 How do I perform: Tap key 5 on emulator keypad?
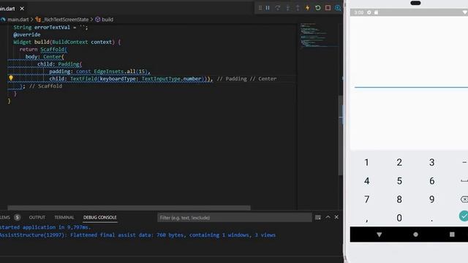pyautogui.click(x=399, y=181)
